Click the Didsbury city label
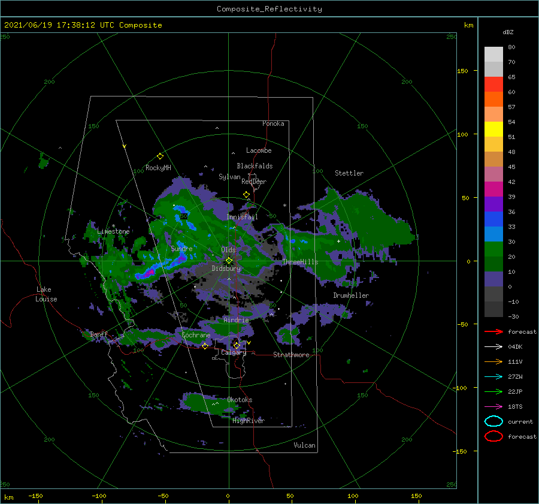The width and height of the screenshot is (539, 504). [x=226, y=268]
